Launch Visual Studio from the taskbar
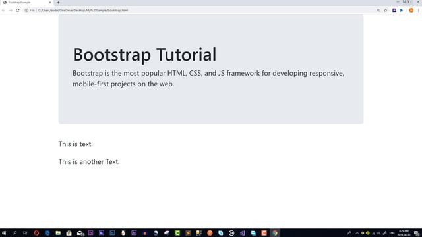 tap(242, 233)
